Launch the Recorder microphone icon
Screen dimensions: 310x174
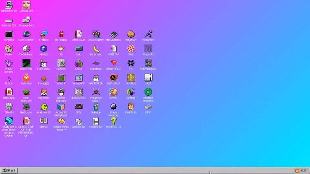[148, 34]
